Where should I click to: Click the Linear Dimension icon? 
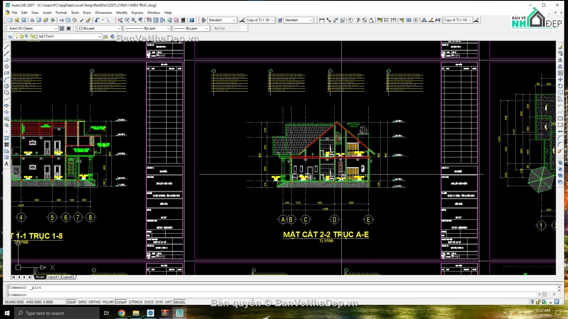322,20
